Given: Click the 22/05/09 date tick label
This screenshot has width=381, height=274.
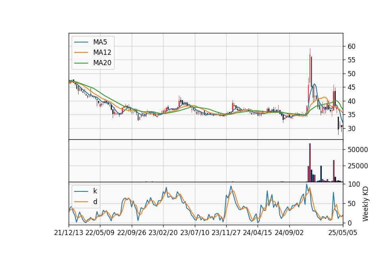Looking at the screenshot, I should [x=100, y=233].
